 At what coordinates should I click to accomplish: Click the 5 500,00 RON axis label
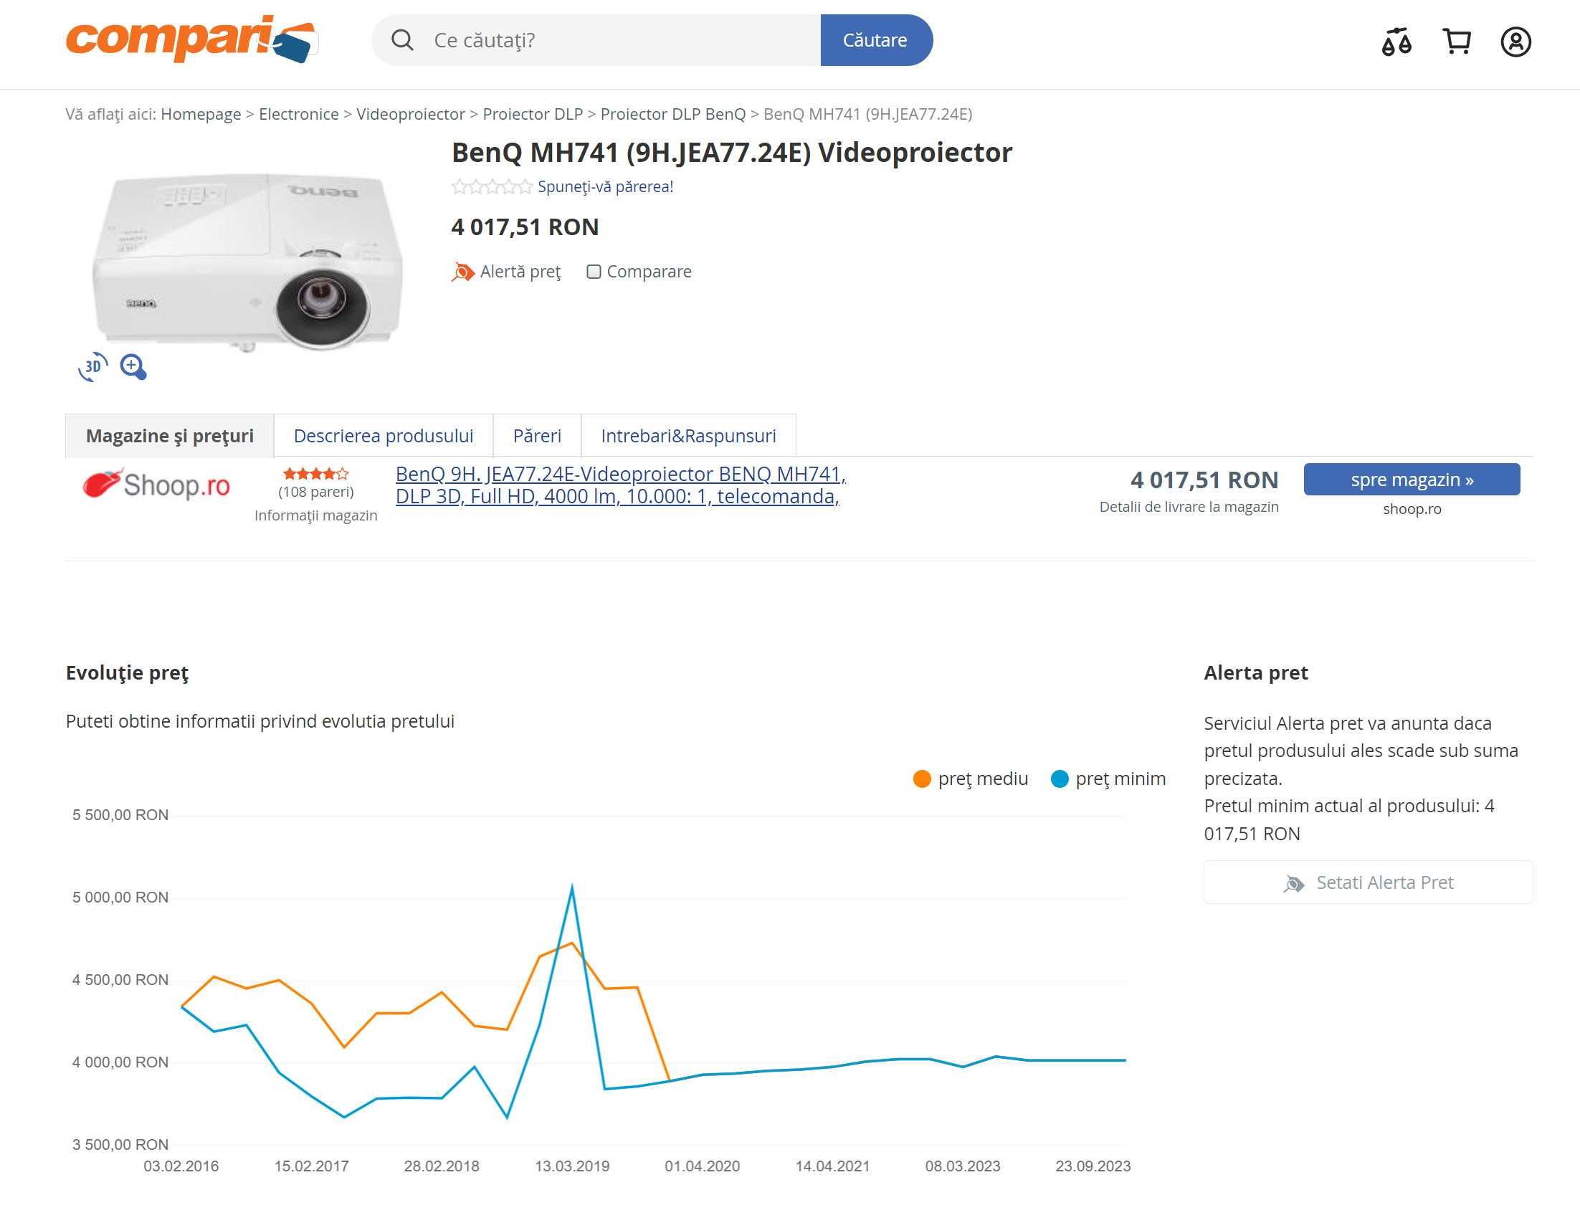pos(120,815)
